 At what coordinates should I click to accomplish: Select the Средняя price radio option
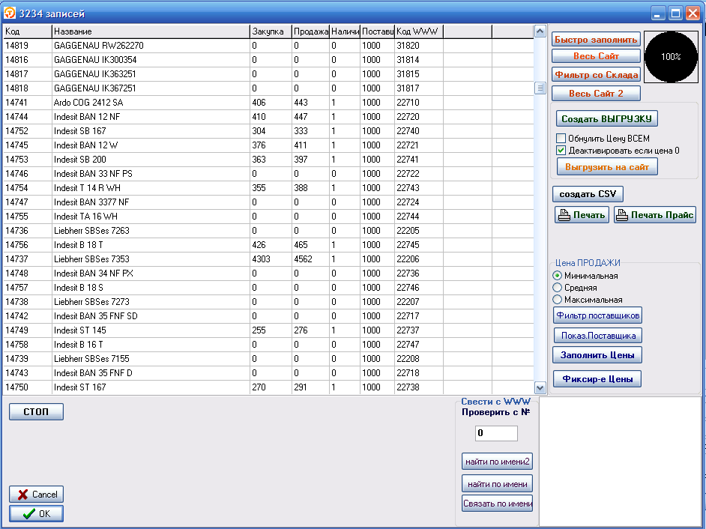557,288
